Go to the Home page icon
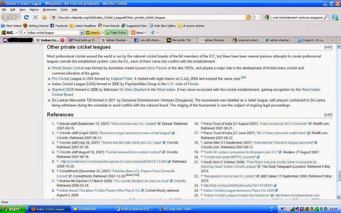This screenshot has width=341, height=213. [44, 17]
